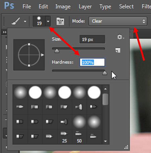Expand the tool preset arrow beside brush icon
Image resolution: width=151 pixels, height=153 pixels.
(25, 21)
